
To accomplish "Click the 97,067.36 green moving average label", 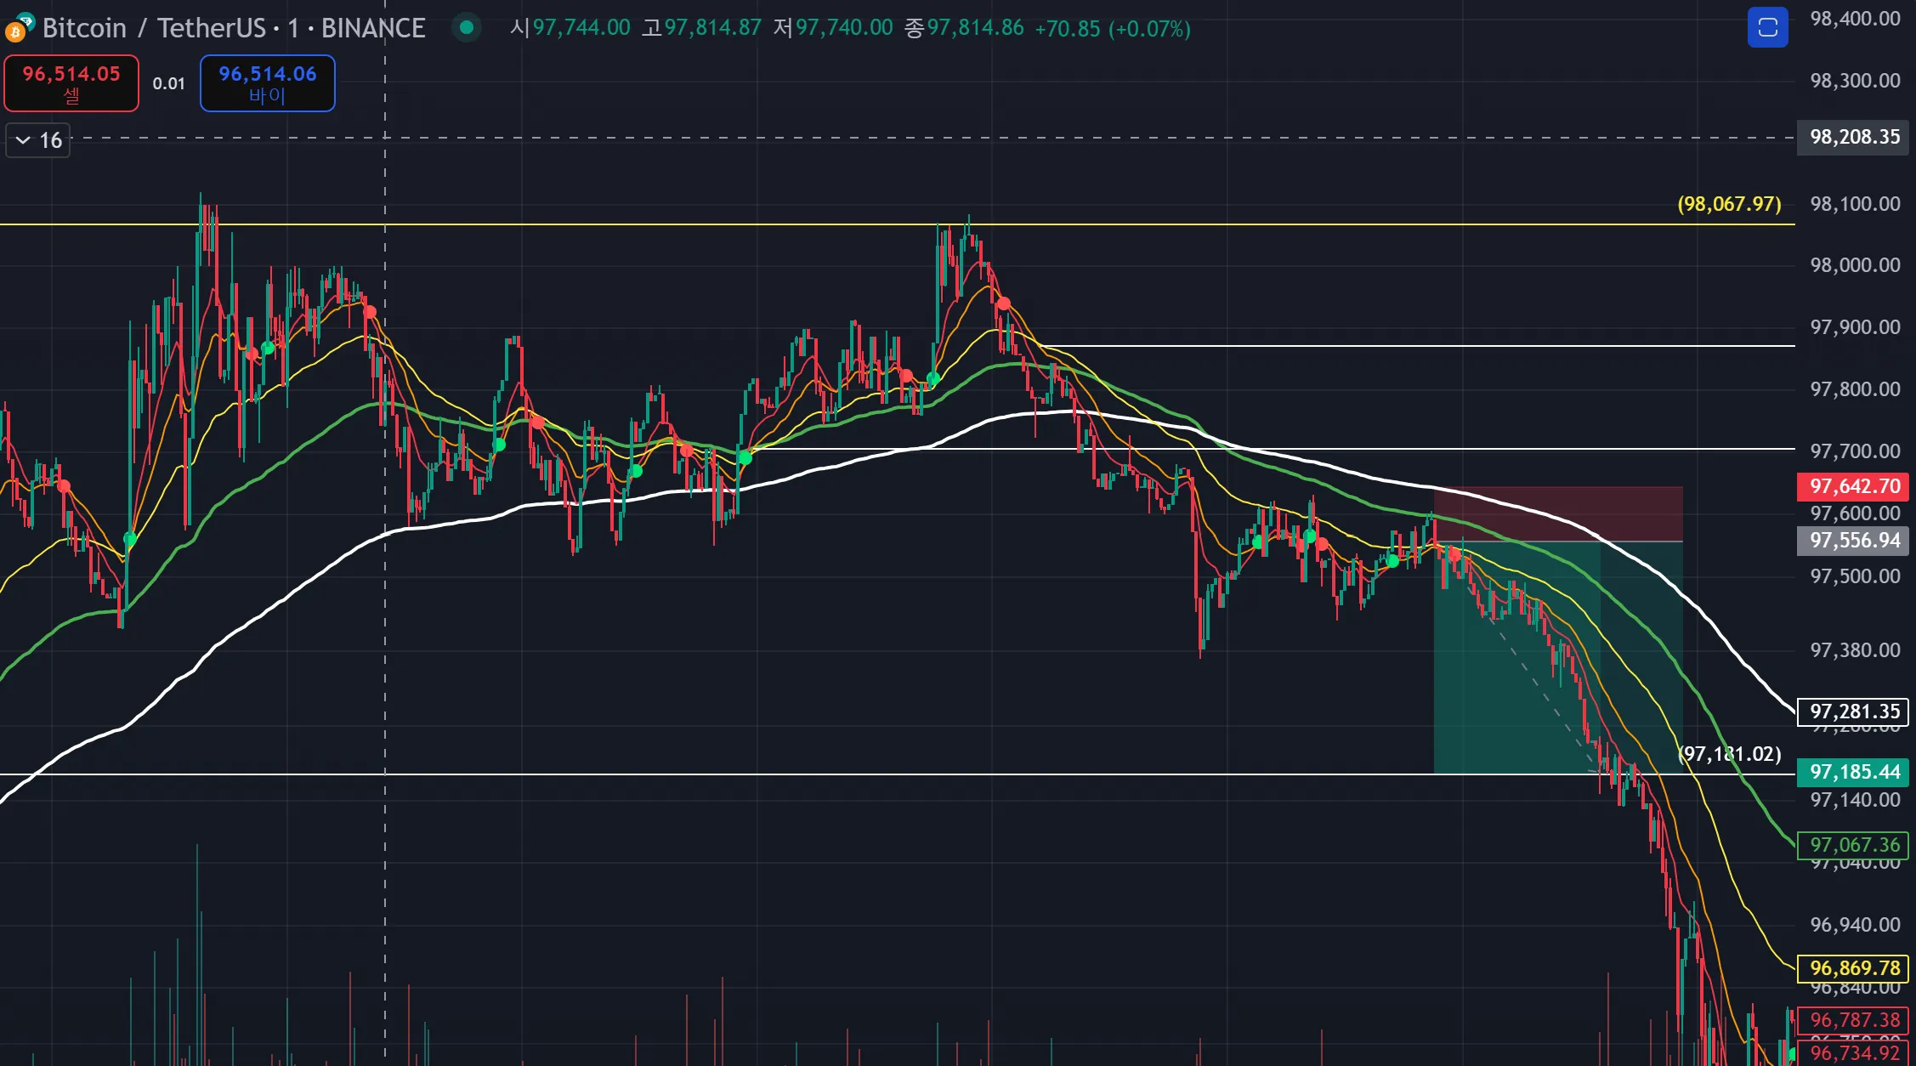I will 1853,845.
